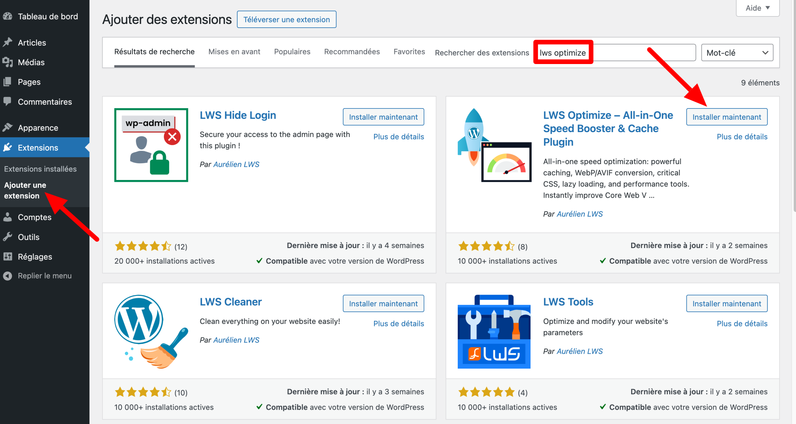This screenshot has width=796, height=424.
Task: Open Articles menu item
Action: 45,42
